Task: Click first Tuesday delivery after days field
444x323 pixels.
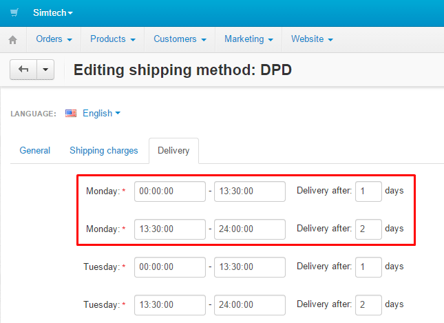Action: coord(368,266)
